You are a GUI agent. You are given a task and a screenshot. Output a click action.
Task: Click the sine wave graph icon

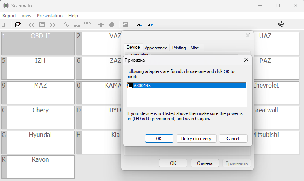[66, 25]
